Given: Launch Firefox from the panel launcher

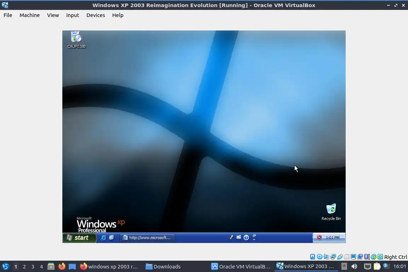Looking at the screenshot, I should point(62,266).
